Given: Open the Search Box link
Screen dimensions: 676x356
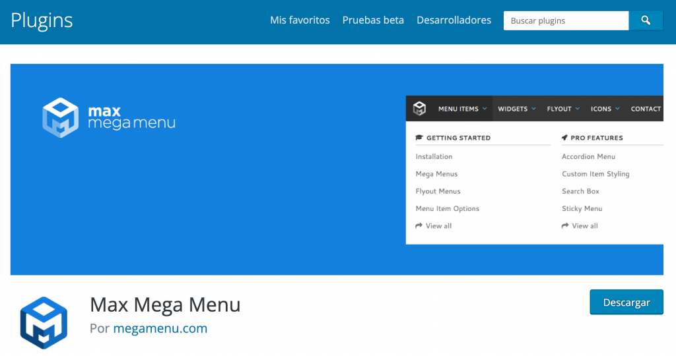Looking at the screenshot, I should 580,191.
